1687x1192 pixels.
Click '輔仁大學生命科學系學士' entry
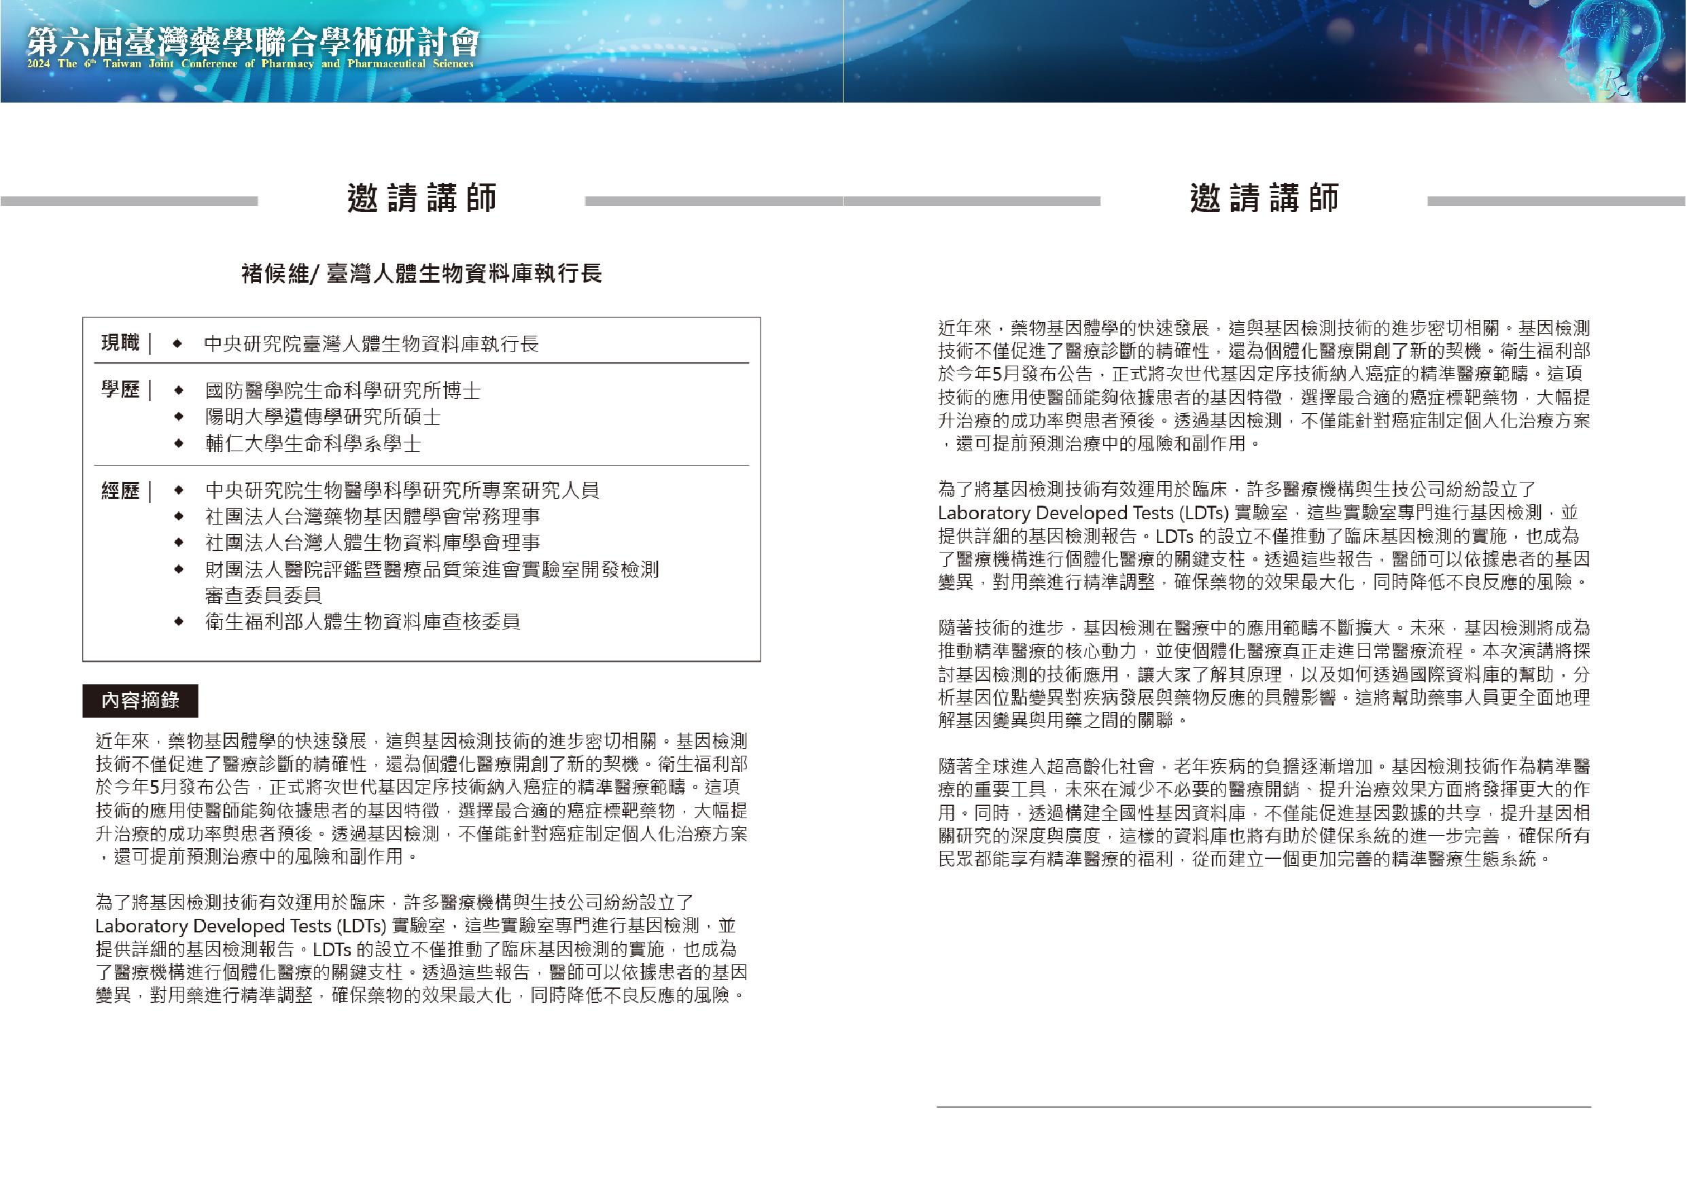coord(314,444)
